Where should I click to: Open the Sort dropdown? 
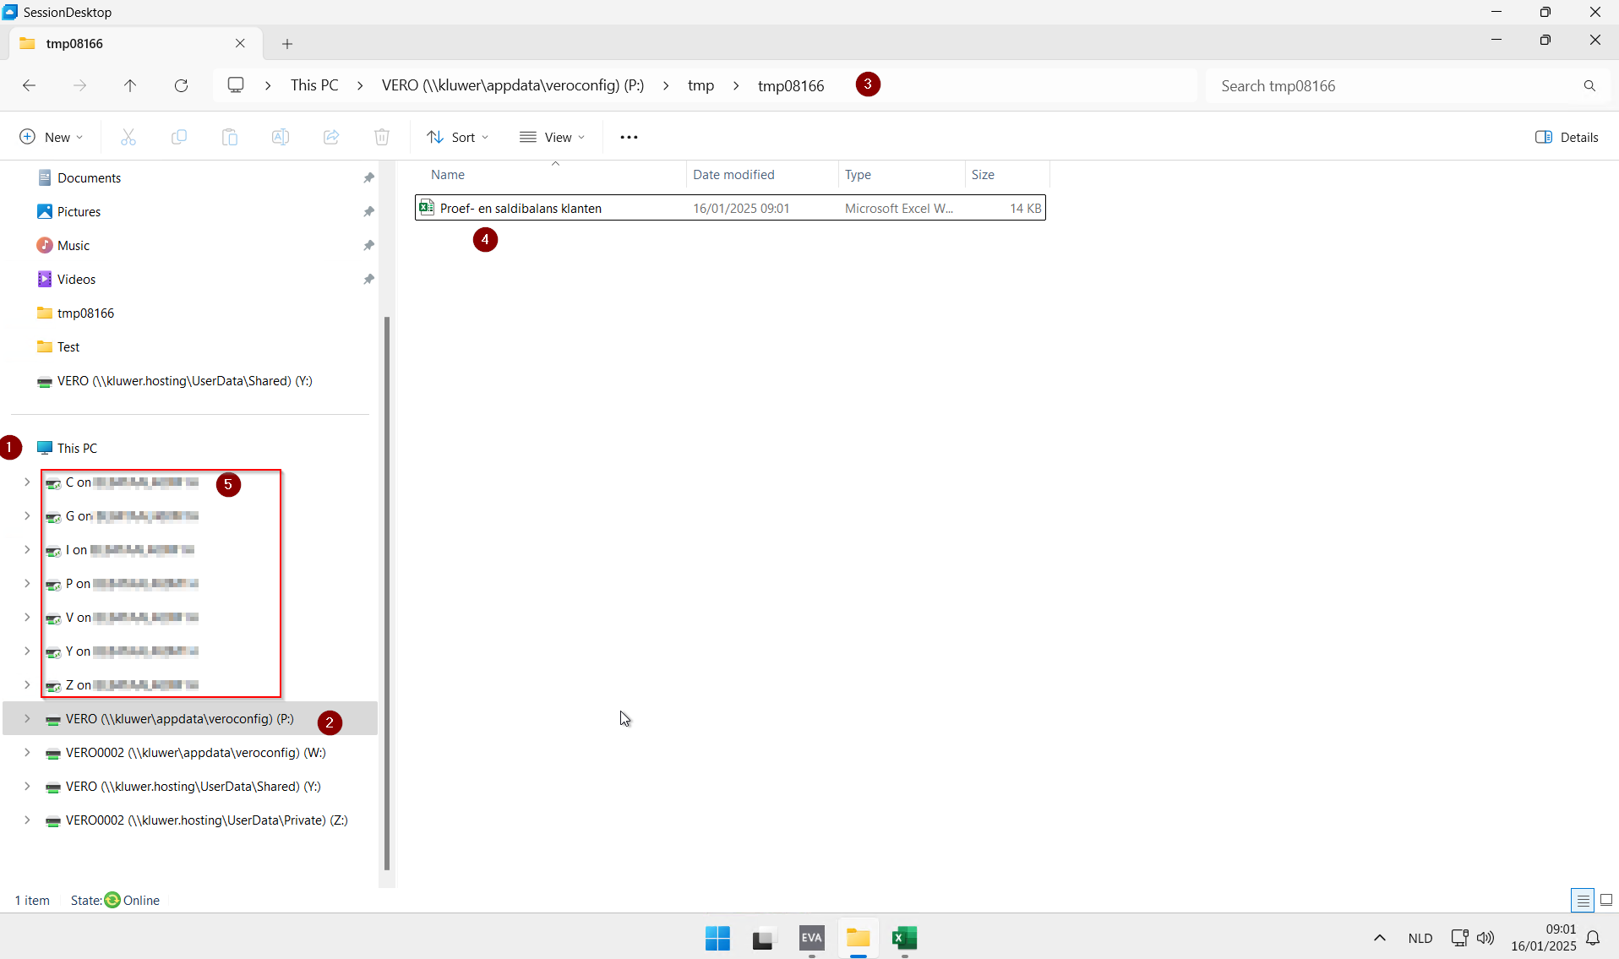pos(457,137)
